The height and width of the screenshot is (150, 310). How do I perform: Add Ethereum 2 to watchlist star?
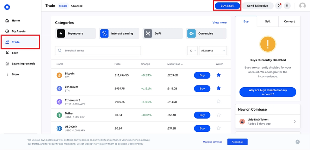tap(218, 101)
